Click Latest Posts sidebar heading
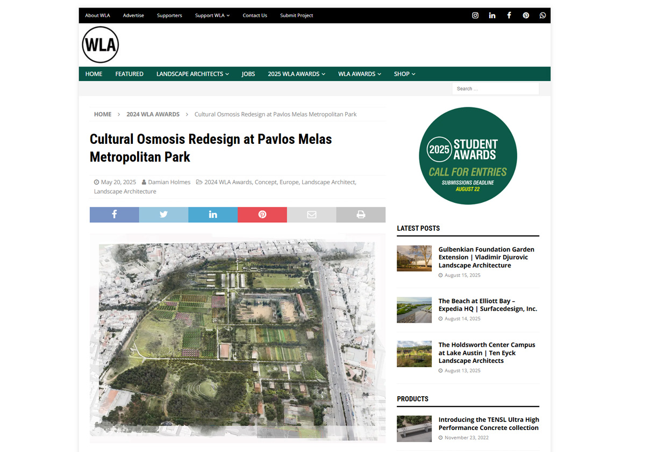 point(418,228)
